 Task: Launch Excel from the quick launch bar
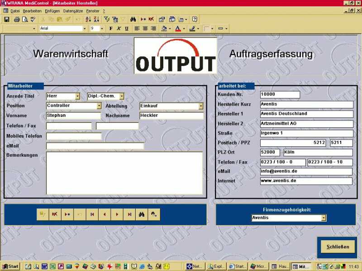coord(52,266)
